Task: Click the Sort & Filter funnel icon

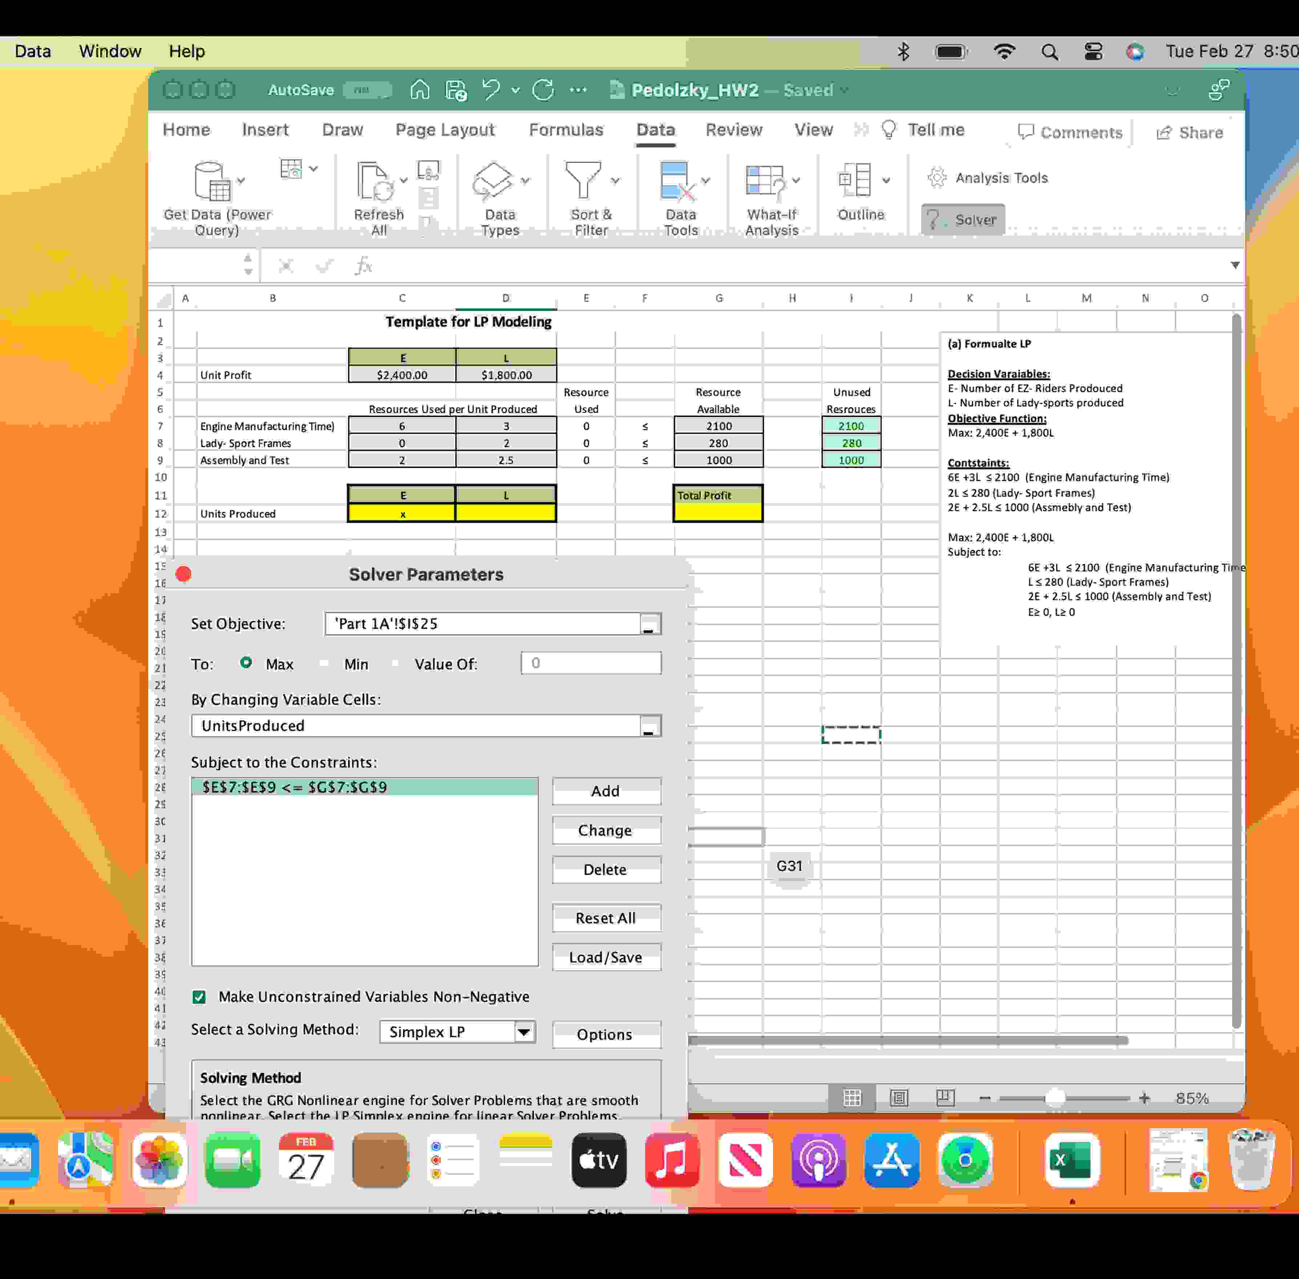Action: pos(583,180)
